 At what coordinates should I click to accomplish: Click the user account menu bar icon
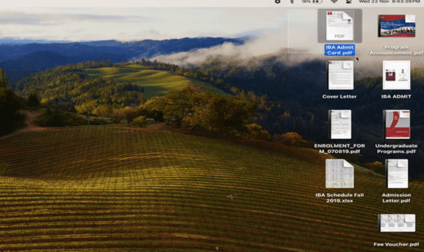(348, 2)
